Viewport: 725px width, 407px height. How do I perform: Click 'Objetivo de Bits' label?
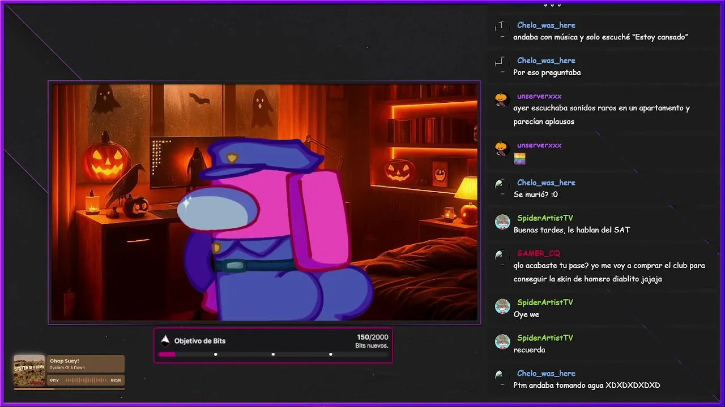pyautogui.click(x=200, y=341)
